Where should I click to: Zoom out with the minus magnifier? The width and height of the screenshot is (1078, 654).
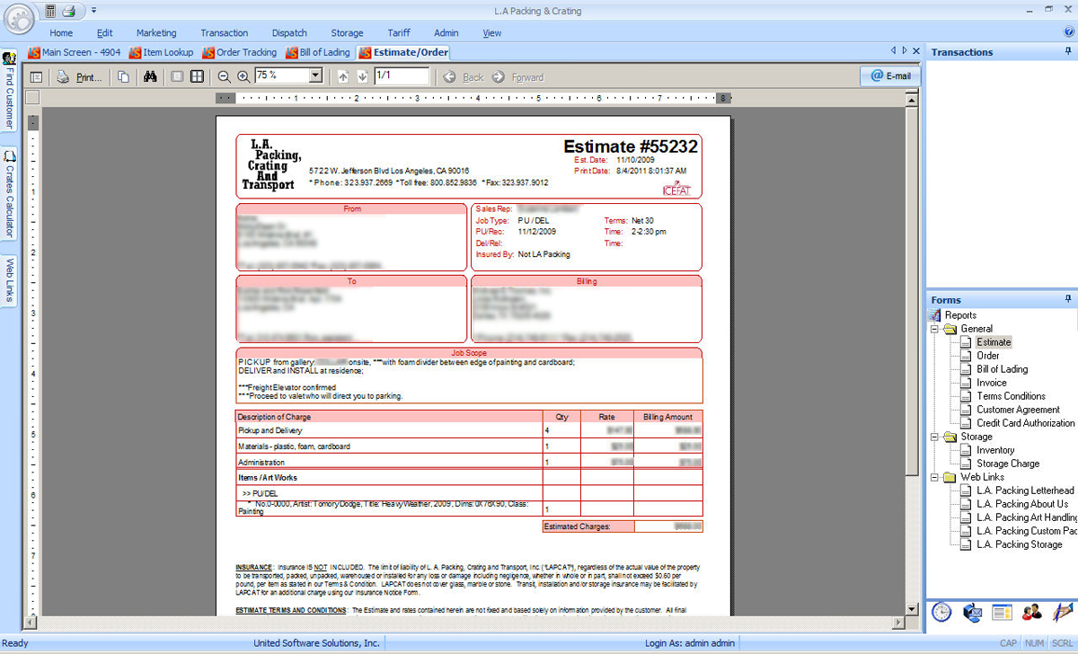[x=224, y=77]
